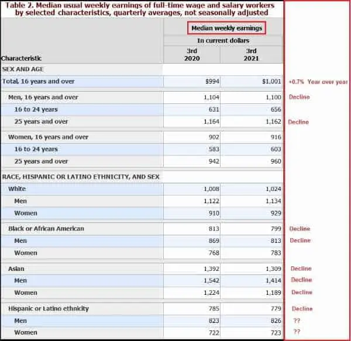Click the 823 value cell
This screenshot has width=351, height=341.
click(192, 321)
